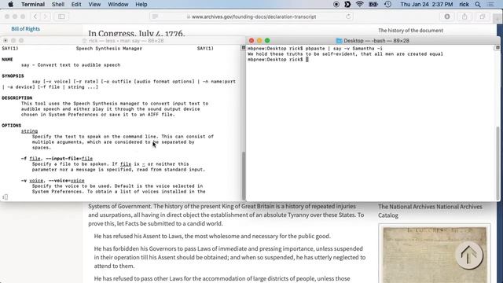Screen dimensions: 503x283
Task: Open the Shell menu
Action: (x=58, y=4)
